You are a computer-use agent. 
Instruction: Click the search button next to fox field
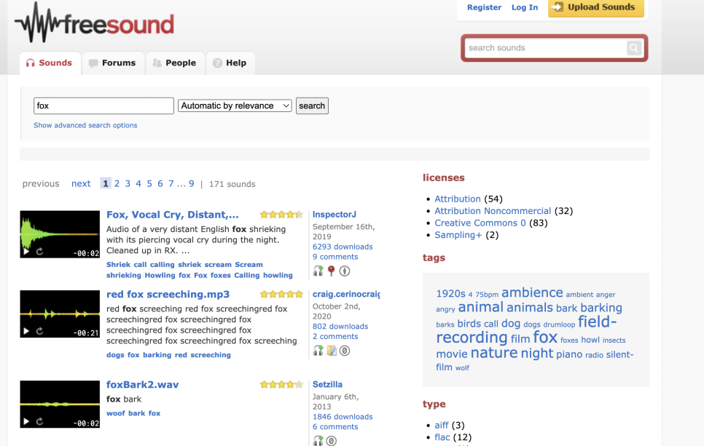[x=312, y=105]
